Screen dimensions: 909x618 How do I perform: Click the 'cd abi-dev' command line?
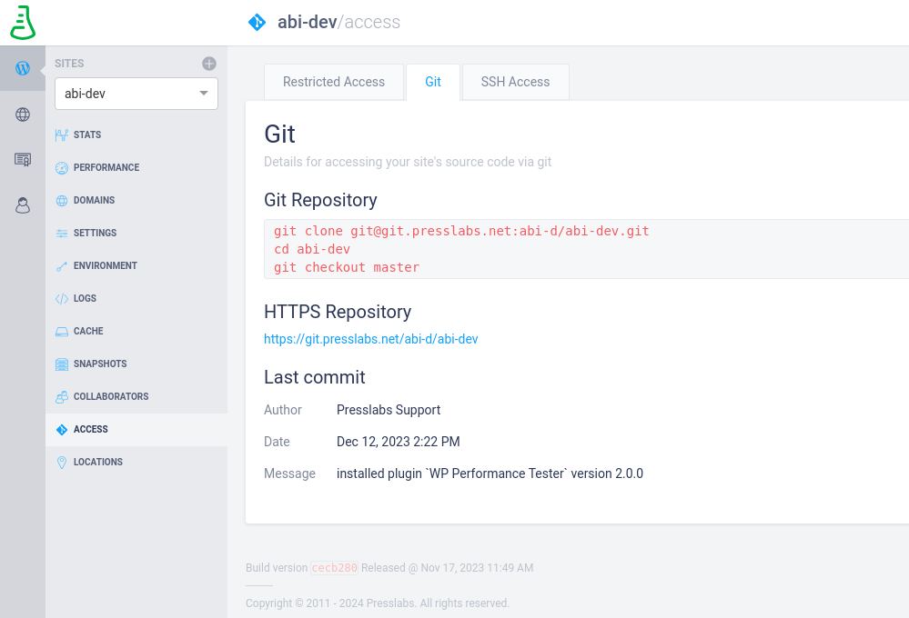coord(312,250)
